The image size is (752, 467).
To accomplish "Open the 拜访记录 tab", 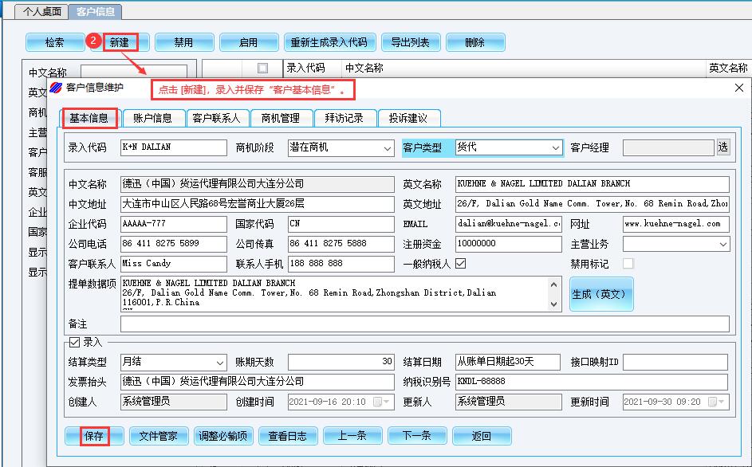I will click(x=345, y=118).
